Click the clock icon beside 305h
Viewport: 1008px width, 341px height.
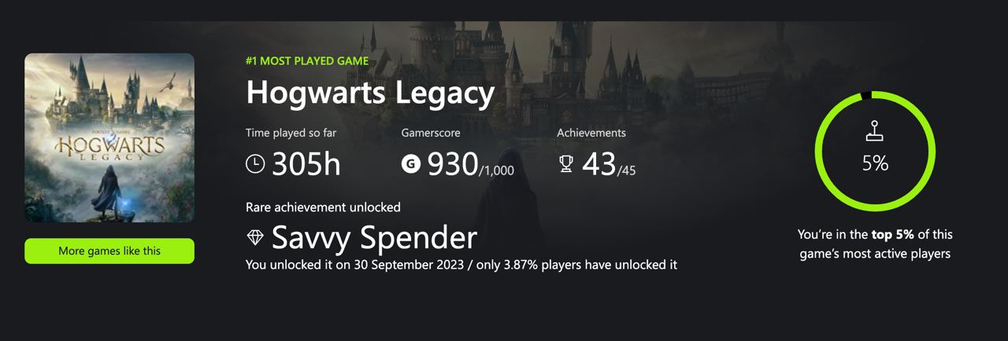255,163
